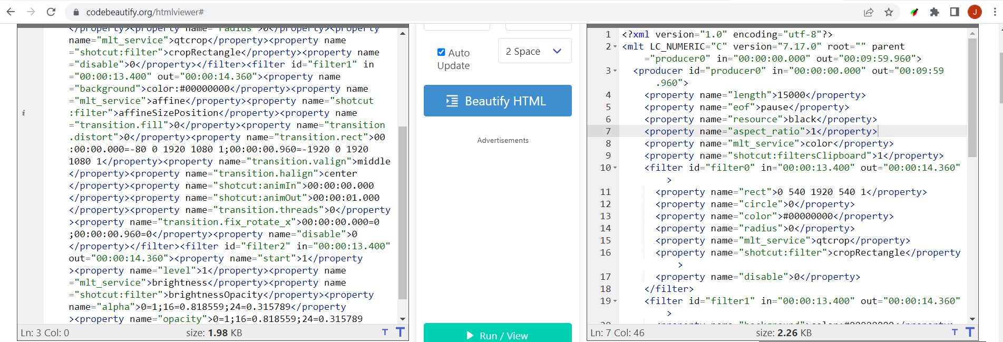Bookmark this page with the star icon
Image resolution: width=1003 pixels, height=342 pixels.
tap(889, 12)
